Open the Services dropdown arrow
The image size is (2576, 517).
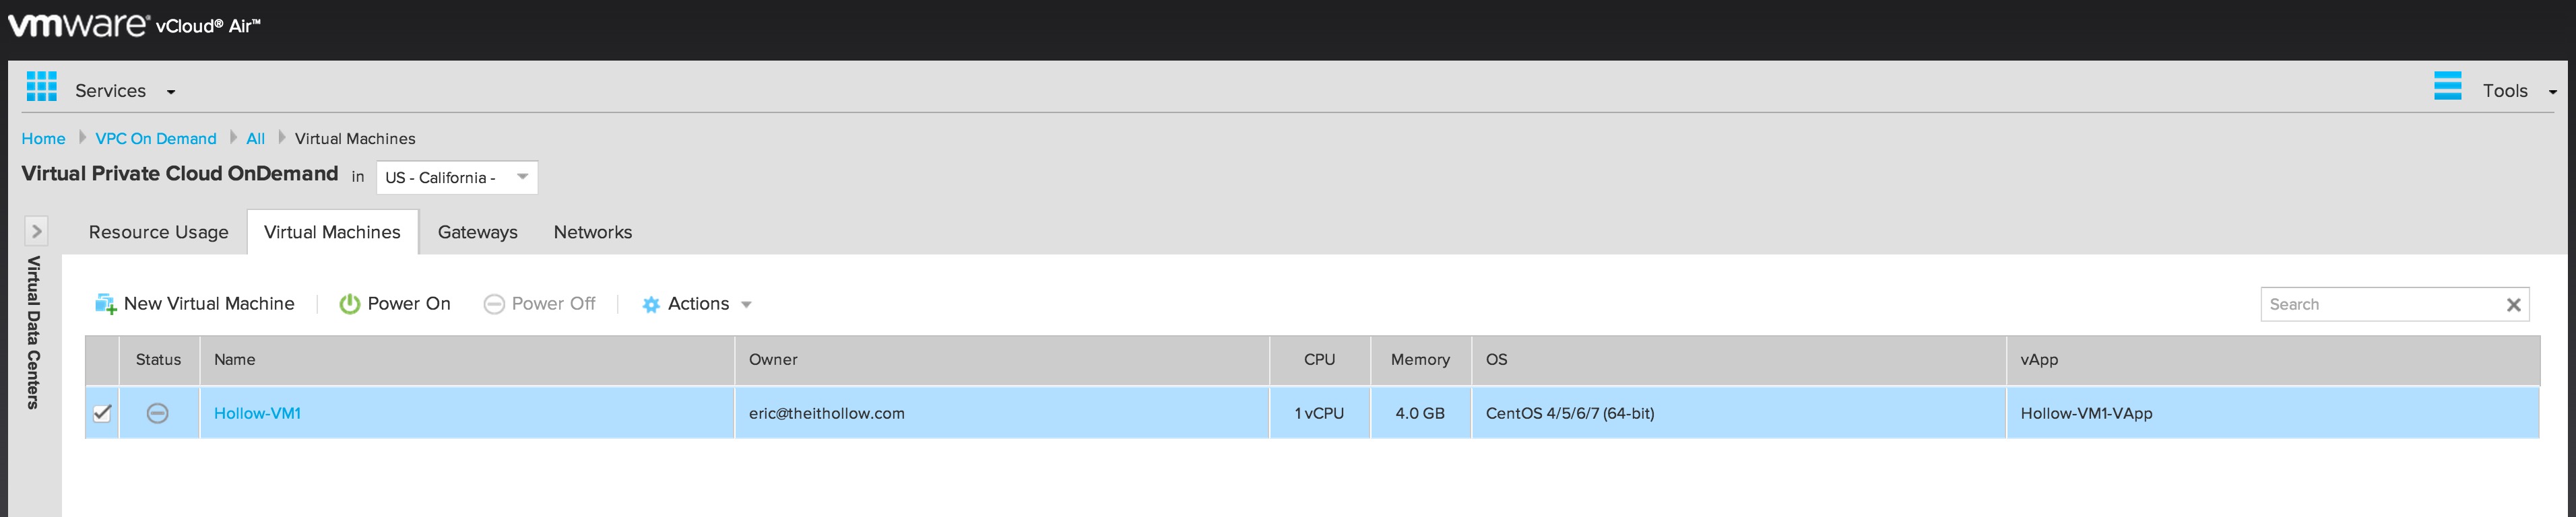coord(171,92)
